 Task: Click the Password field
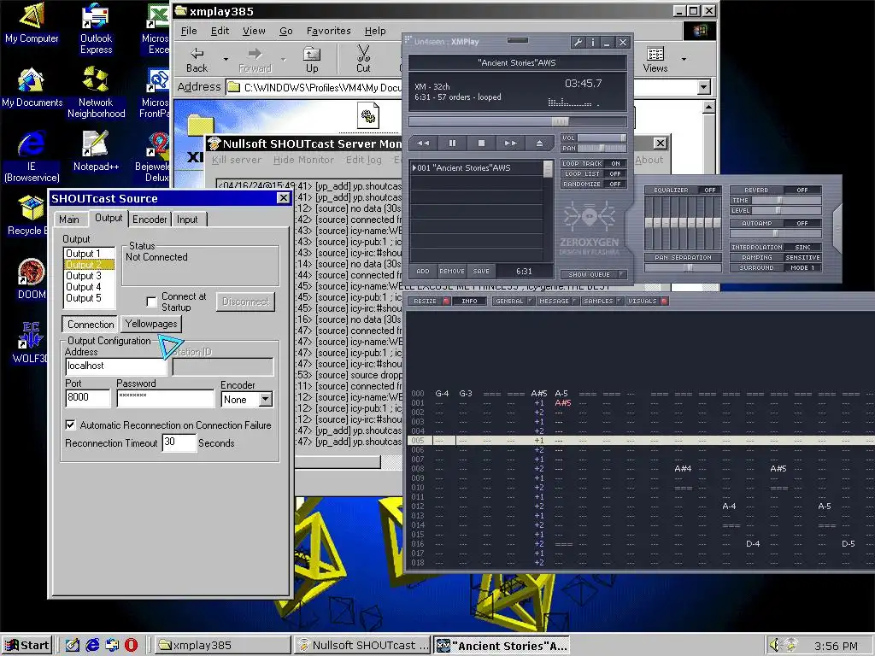coord(165,398)
